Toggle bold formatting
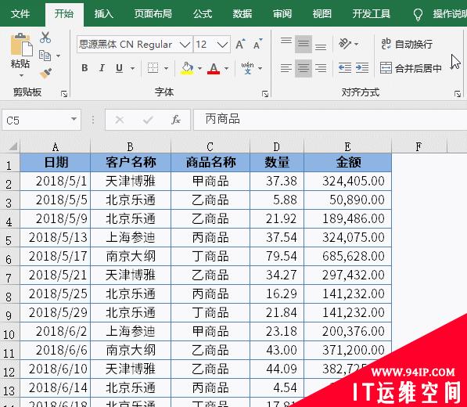Image resolution: width=467 pixels, height=407 pixels. (x=85, y=68)
